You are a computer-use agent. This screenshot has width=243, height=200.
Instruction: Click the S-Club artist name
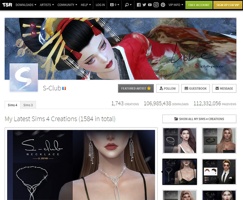(x=52, y=88)
